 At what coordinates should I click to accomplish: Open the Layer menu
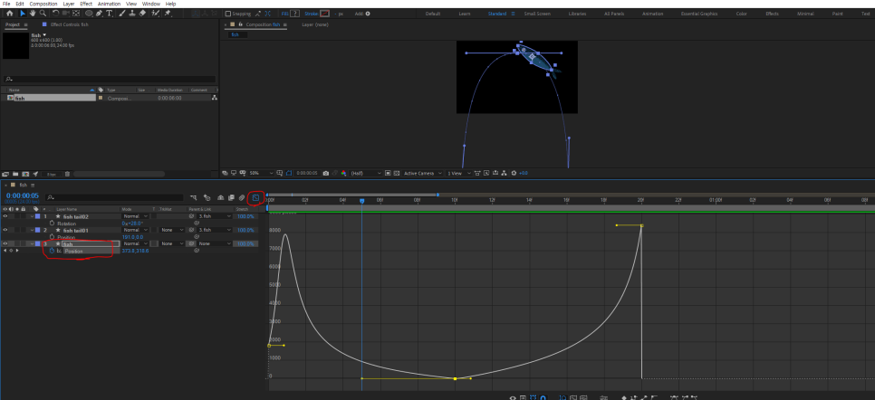pyautogui.click(x=69, y=4)
